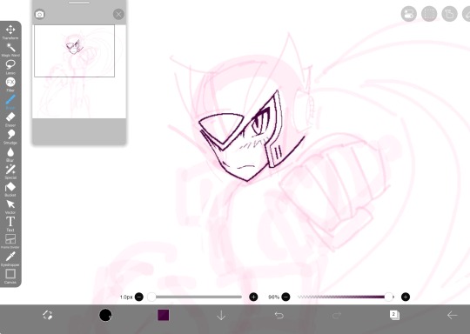This screenshot has height=334, width=470.
Task: Select the Text tool
Action: (x=10, y=224)
